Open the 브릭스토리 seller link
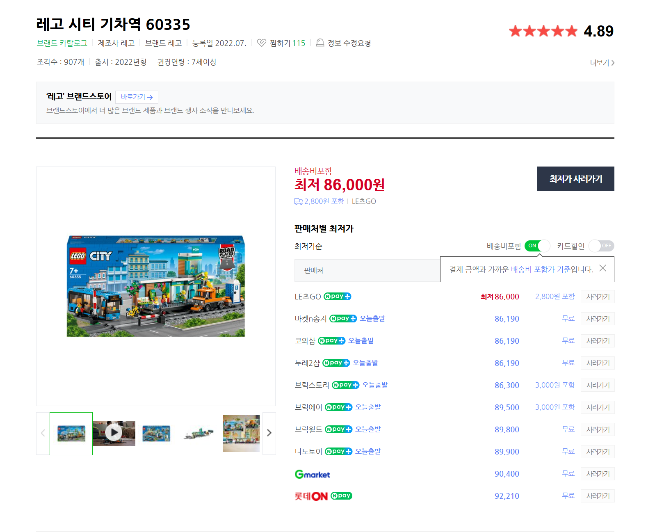 (x=312, y=385)
